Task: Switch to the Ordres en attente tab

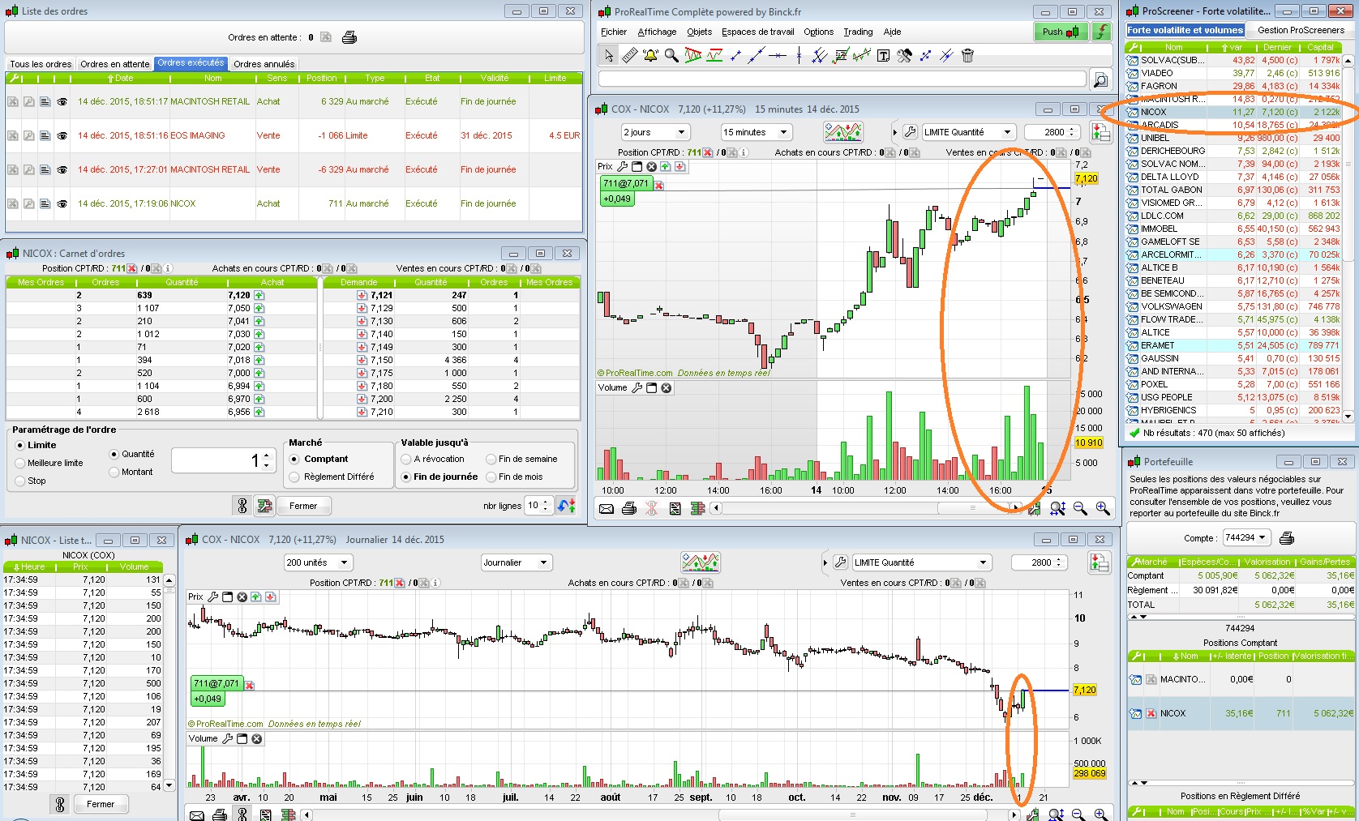Action: pyautogui.click(x=115, y=64)
